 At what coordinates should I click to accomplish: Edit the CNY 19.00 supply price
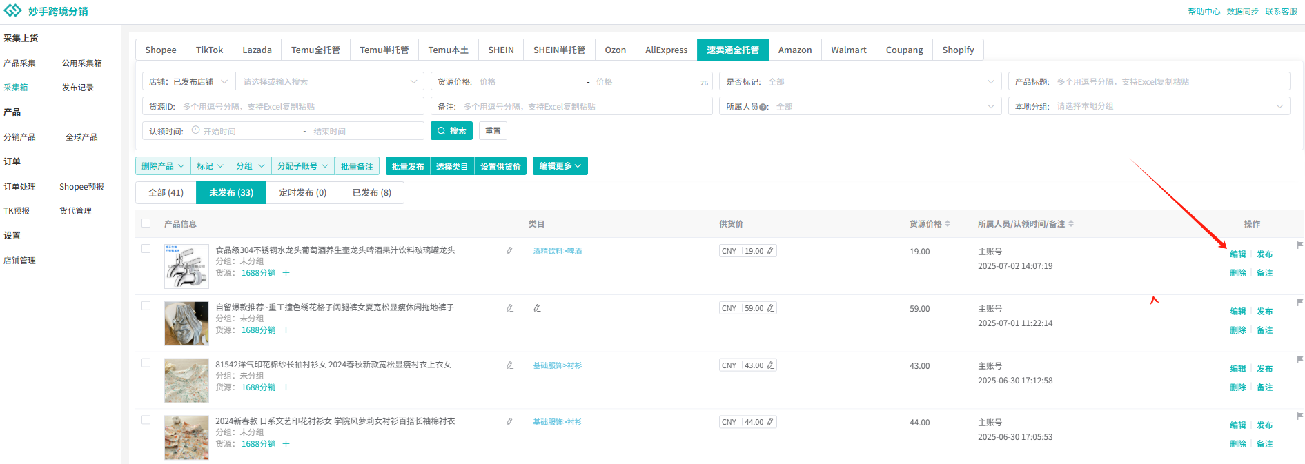(x=771, y=251)
